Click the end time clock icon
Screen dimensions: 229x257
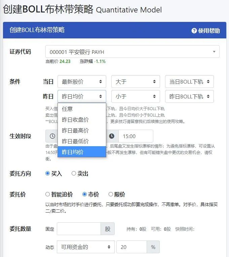112,136
